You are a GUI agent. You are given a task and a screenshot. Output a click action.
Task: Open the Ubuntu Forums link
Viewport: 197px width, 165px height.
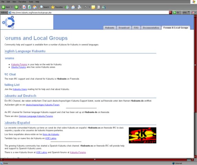(x=19, y=67)
